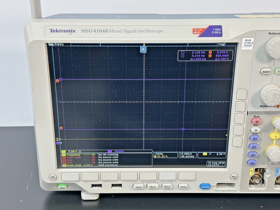Click channel 1 ground reference marker
This screenshot has height=210, width=280.
pyautogui.click(x=57, y=139)
